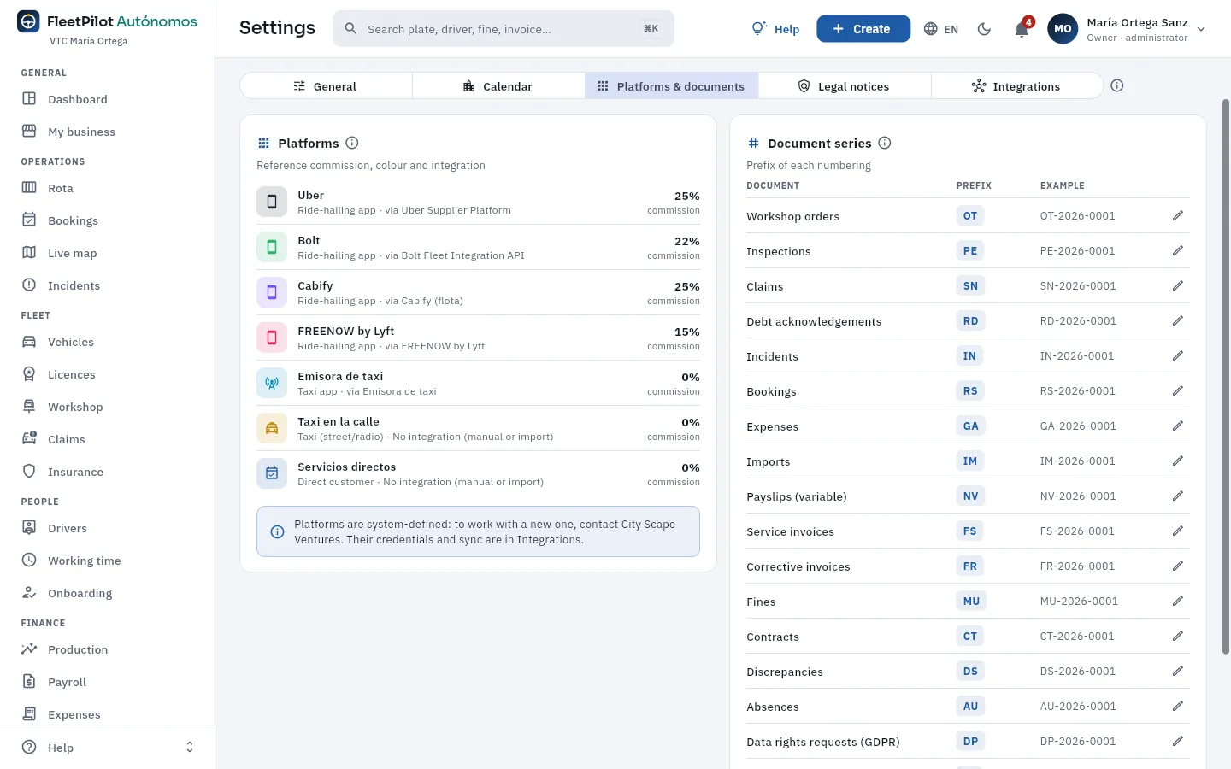This screenshot has height=769, width=1231.
Task: Click the EN language selector
Action: (941, 29)
